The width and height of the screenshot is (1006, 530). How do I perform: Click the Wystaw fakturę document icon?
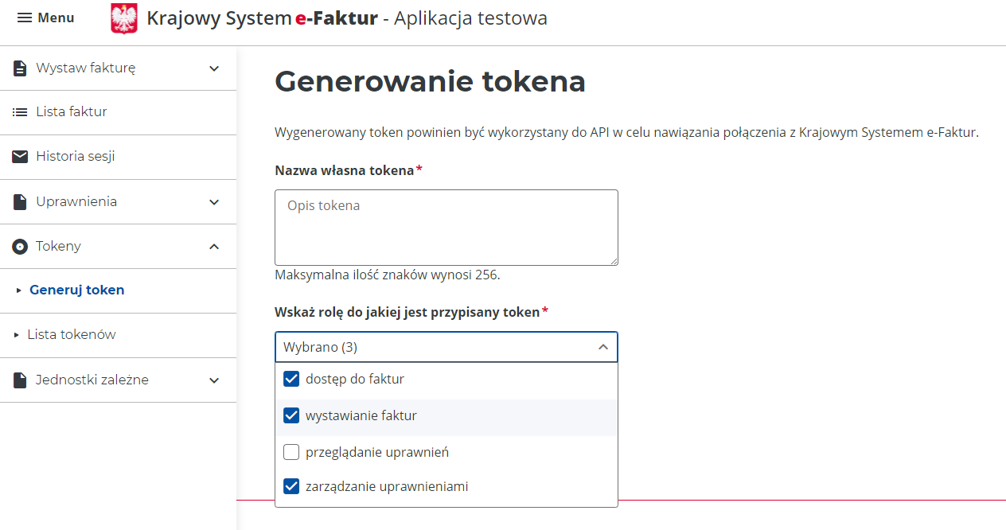tap(20, 68)
